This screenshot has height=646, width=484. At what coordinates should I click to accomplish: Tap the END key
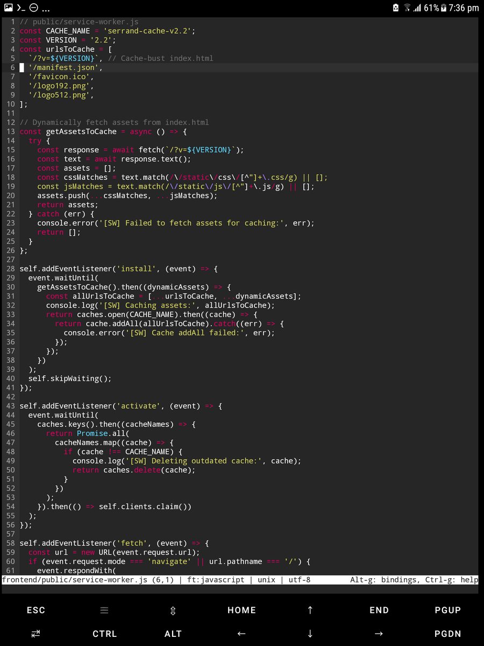(379, 610)
